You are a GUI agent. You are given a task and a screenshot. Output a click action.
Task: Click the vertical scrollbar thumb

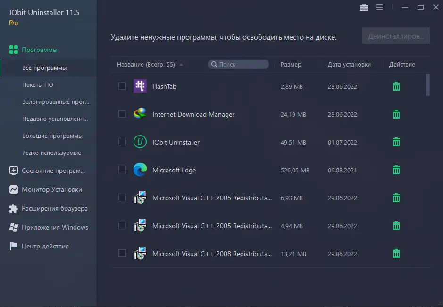point(428,85)
